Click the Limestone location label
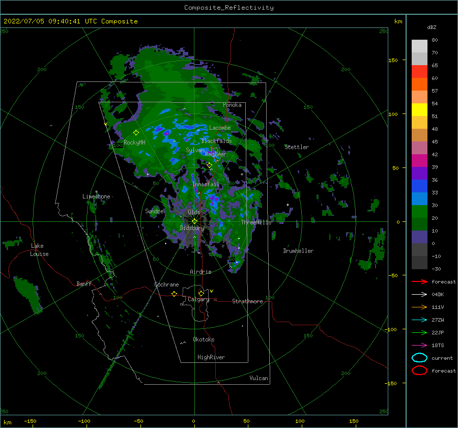This screenshot has height=428, width=458. click(96, 196)
